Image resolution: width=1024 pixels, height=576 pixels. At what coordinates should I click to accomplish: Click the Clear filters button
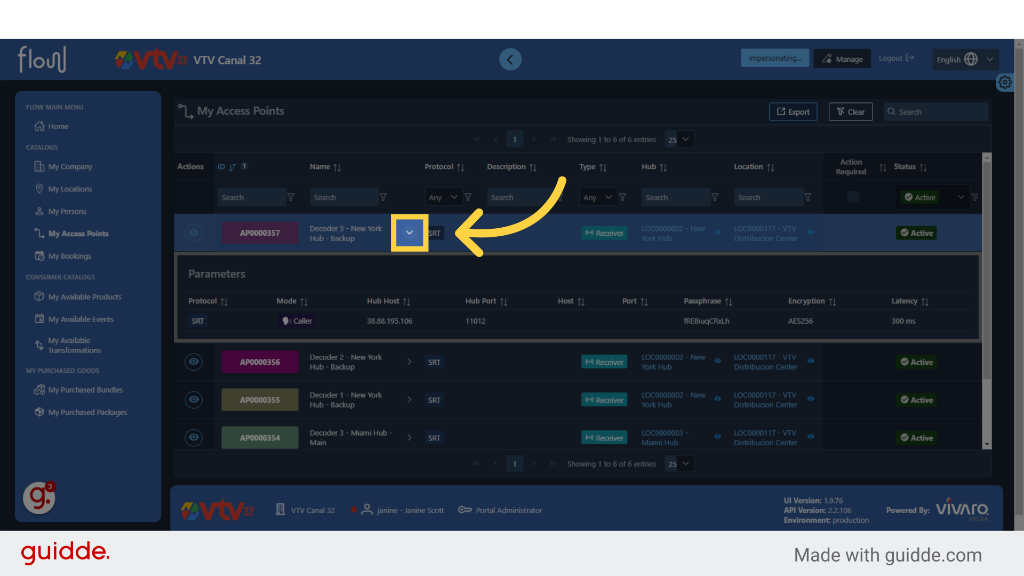850,112
